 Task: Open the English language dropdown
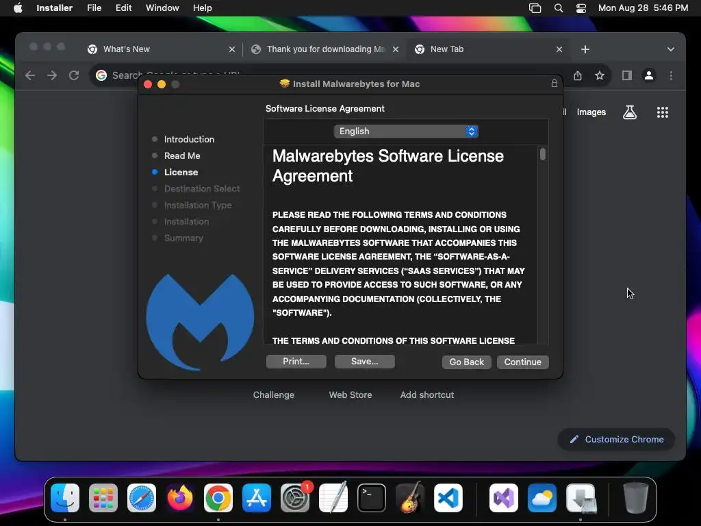pos(406,131)
